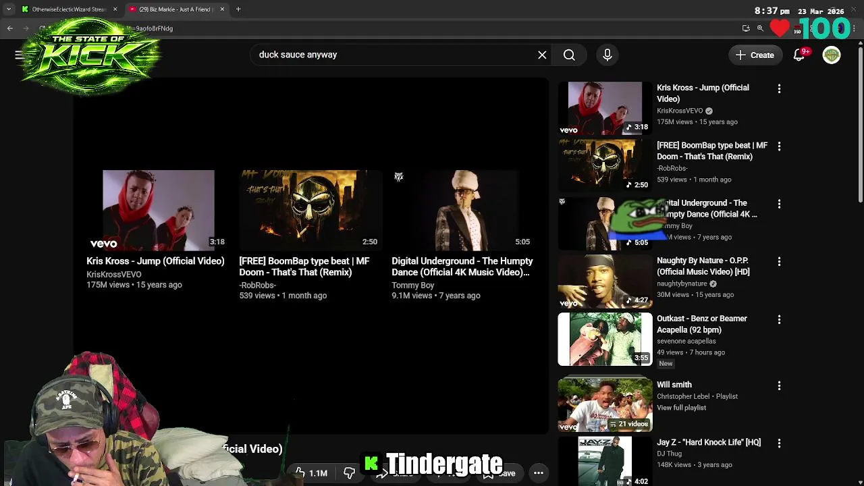Open Will smith playlist thumbnail
The height and width of the screenshot is (486, 864).
pyautogui.click(x=605, y=405)
